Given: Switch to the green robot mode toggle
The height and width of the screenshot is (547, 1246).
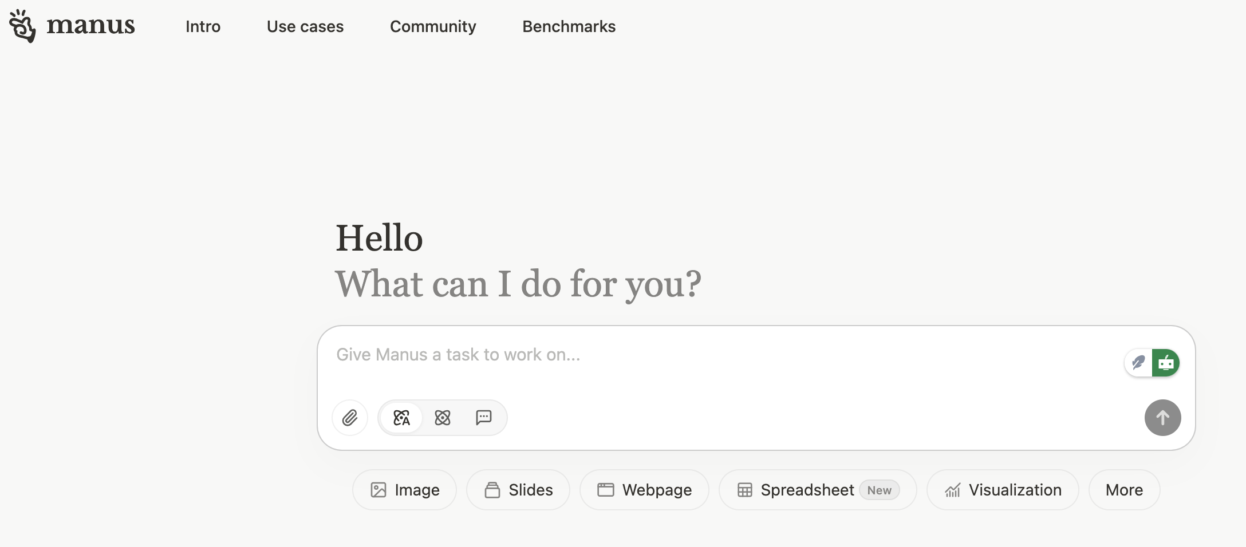Looking at the screenshot, I should pos(1166,363).
